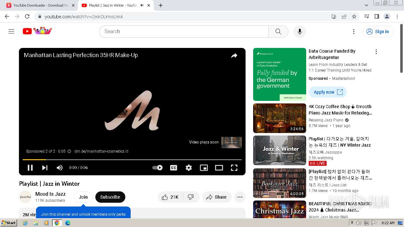Switch to theater mode
The height and width of the screenshot is (227, 404).
point(219,168)
